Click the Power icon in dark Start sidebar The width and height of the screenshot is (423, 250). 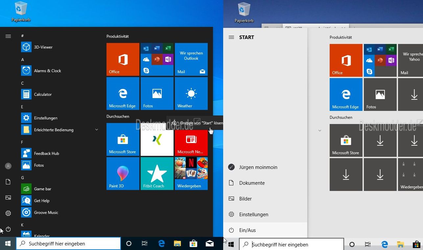[8, 229]
